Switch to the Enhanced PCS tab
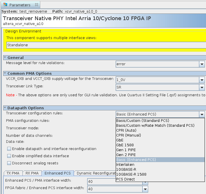Screen dimensions: 206x194 click(x=58, y=173)
